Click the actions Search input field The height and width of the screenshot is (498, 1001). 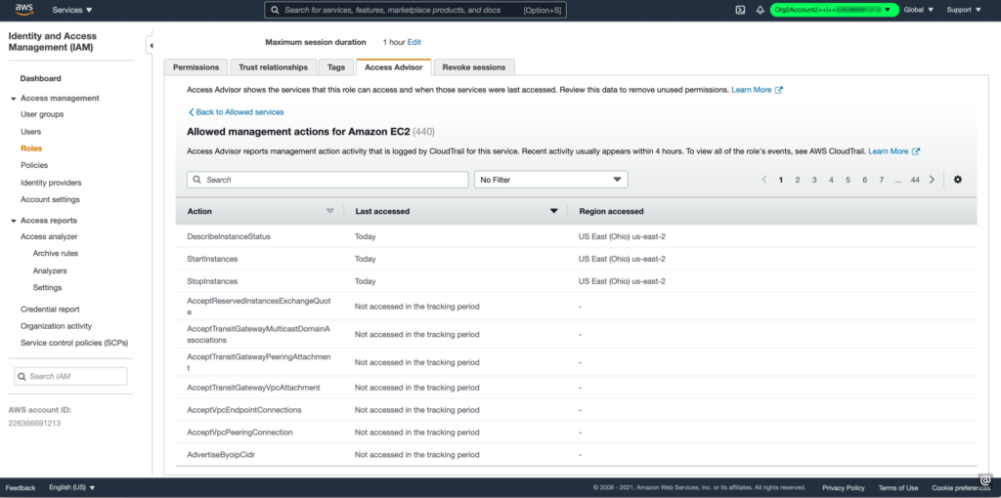[327, 180]
